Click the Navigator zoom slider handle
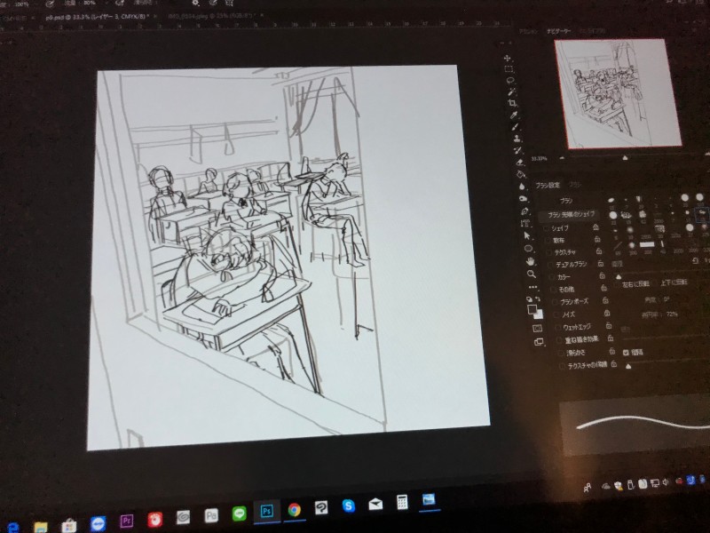Viewport: 710px width, 533px height. coord(625,158)
